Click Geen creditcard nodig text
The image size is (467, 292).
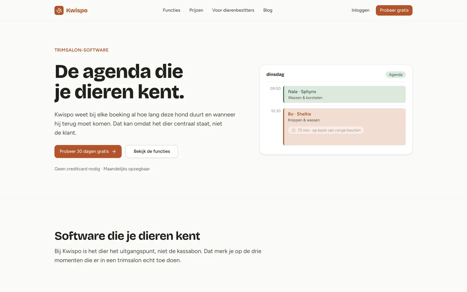pos(77,169)
